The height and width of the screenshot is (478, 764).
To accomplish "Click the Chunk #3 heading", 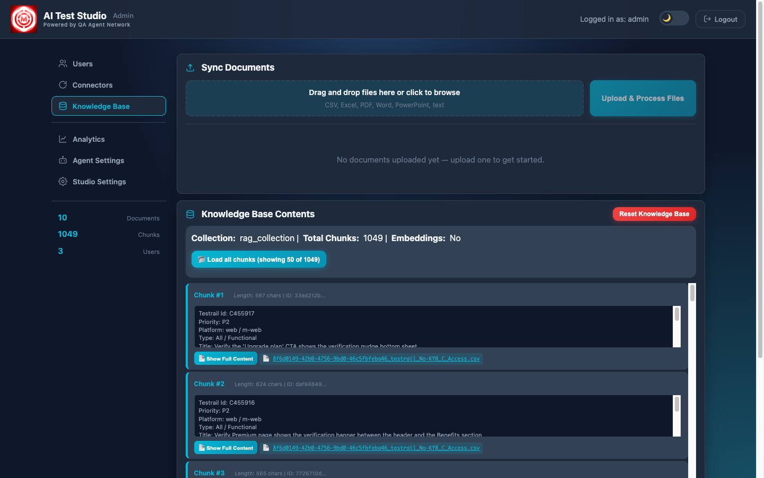I will (209, 473).
